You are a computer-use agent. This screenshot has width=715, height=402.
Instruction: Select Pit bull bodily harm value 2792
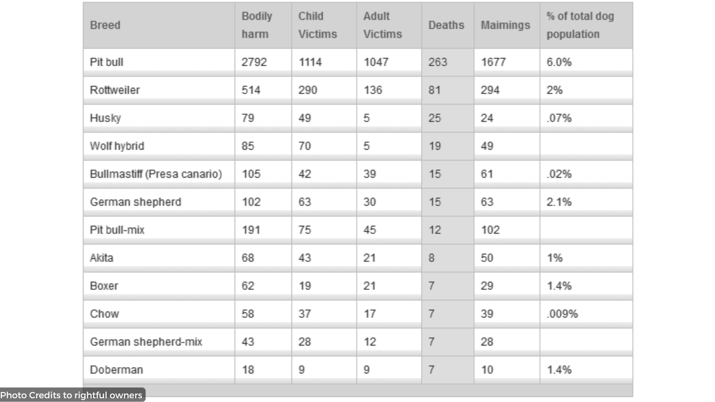254,62
